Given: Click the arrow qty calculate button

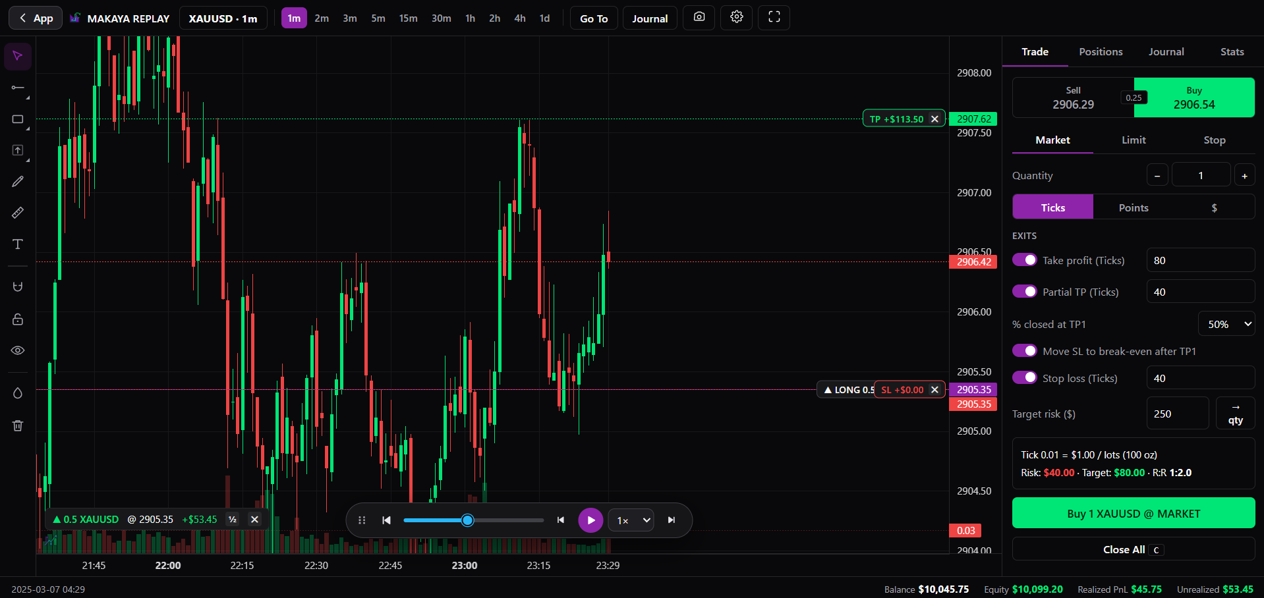Looking at the screenshot, I should pyautogui.click(x=1235, y=414).
